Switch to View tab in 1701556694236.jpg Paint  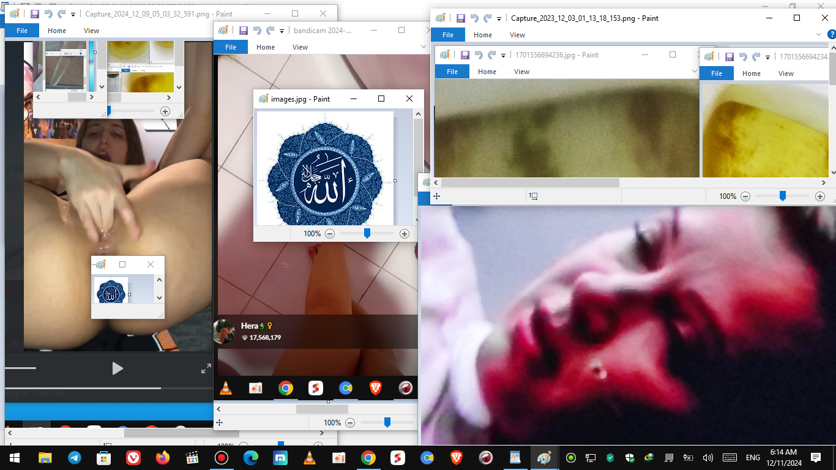tap(521, 72)
